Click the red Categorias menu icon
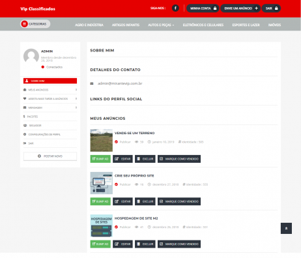The image size is (301, 258). (x=24, y=24)
